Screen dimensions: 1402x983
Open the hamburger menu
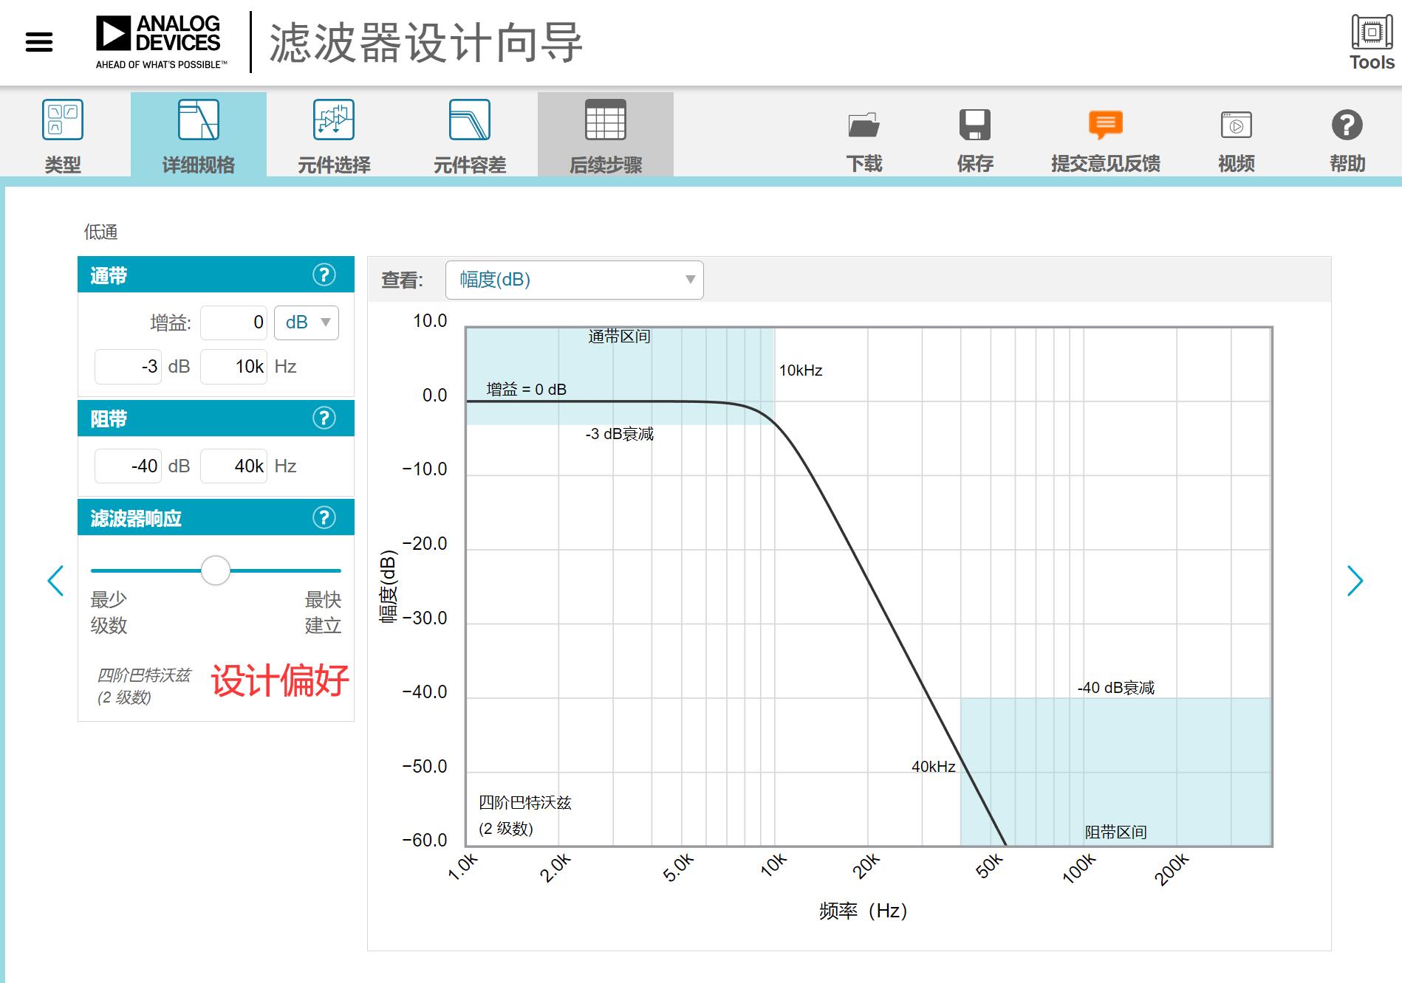click(x=39, y=42)
